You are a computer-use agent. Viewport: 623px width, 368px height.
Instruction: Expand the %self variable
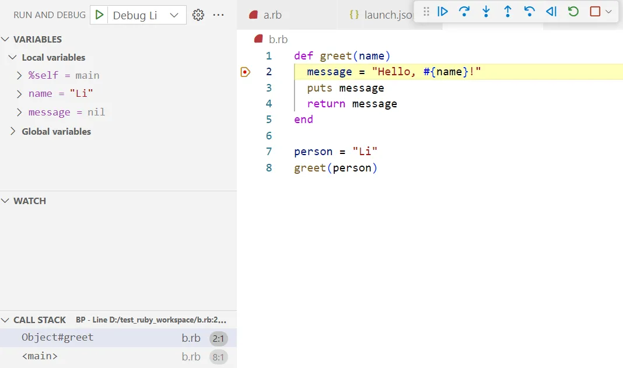17,75
